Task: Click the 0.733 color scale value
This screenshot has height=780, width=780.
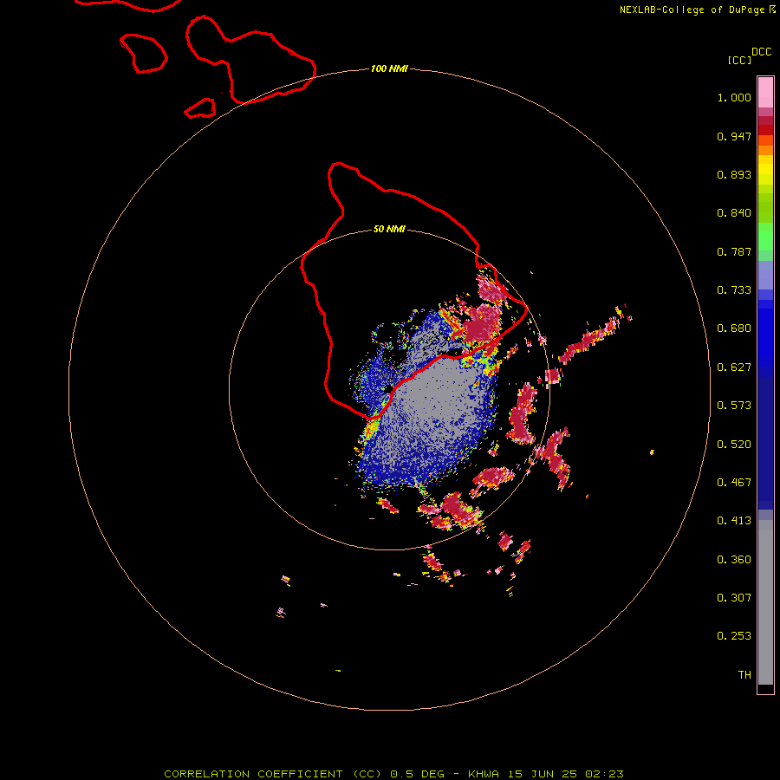Action: coord(734,290)
